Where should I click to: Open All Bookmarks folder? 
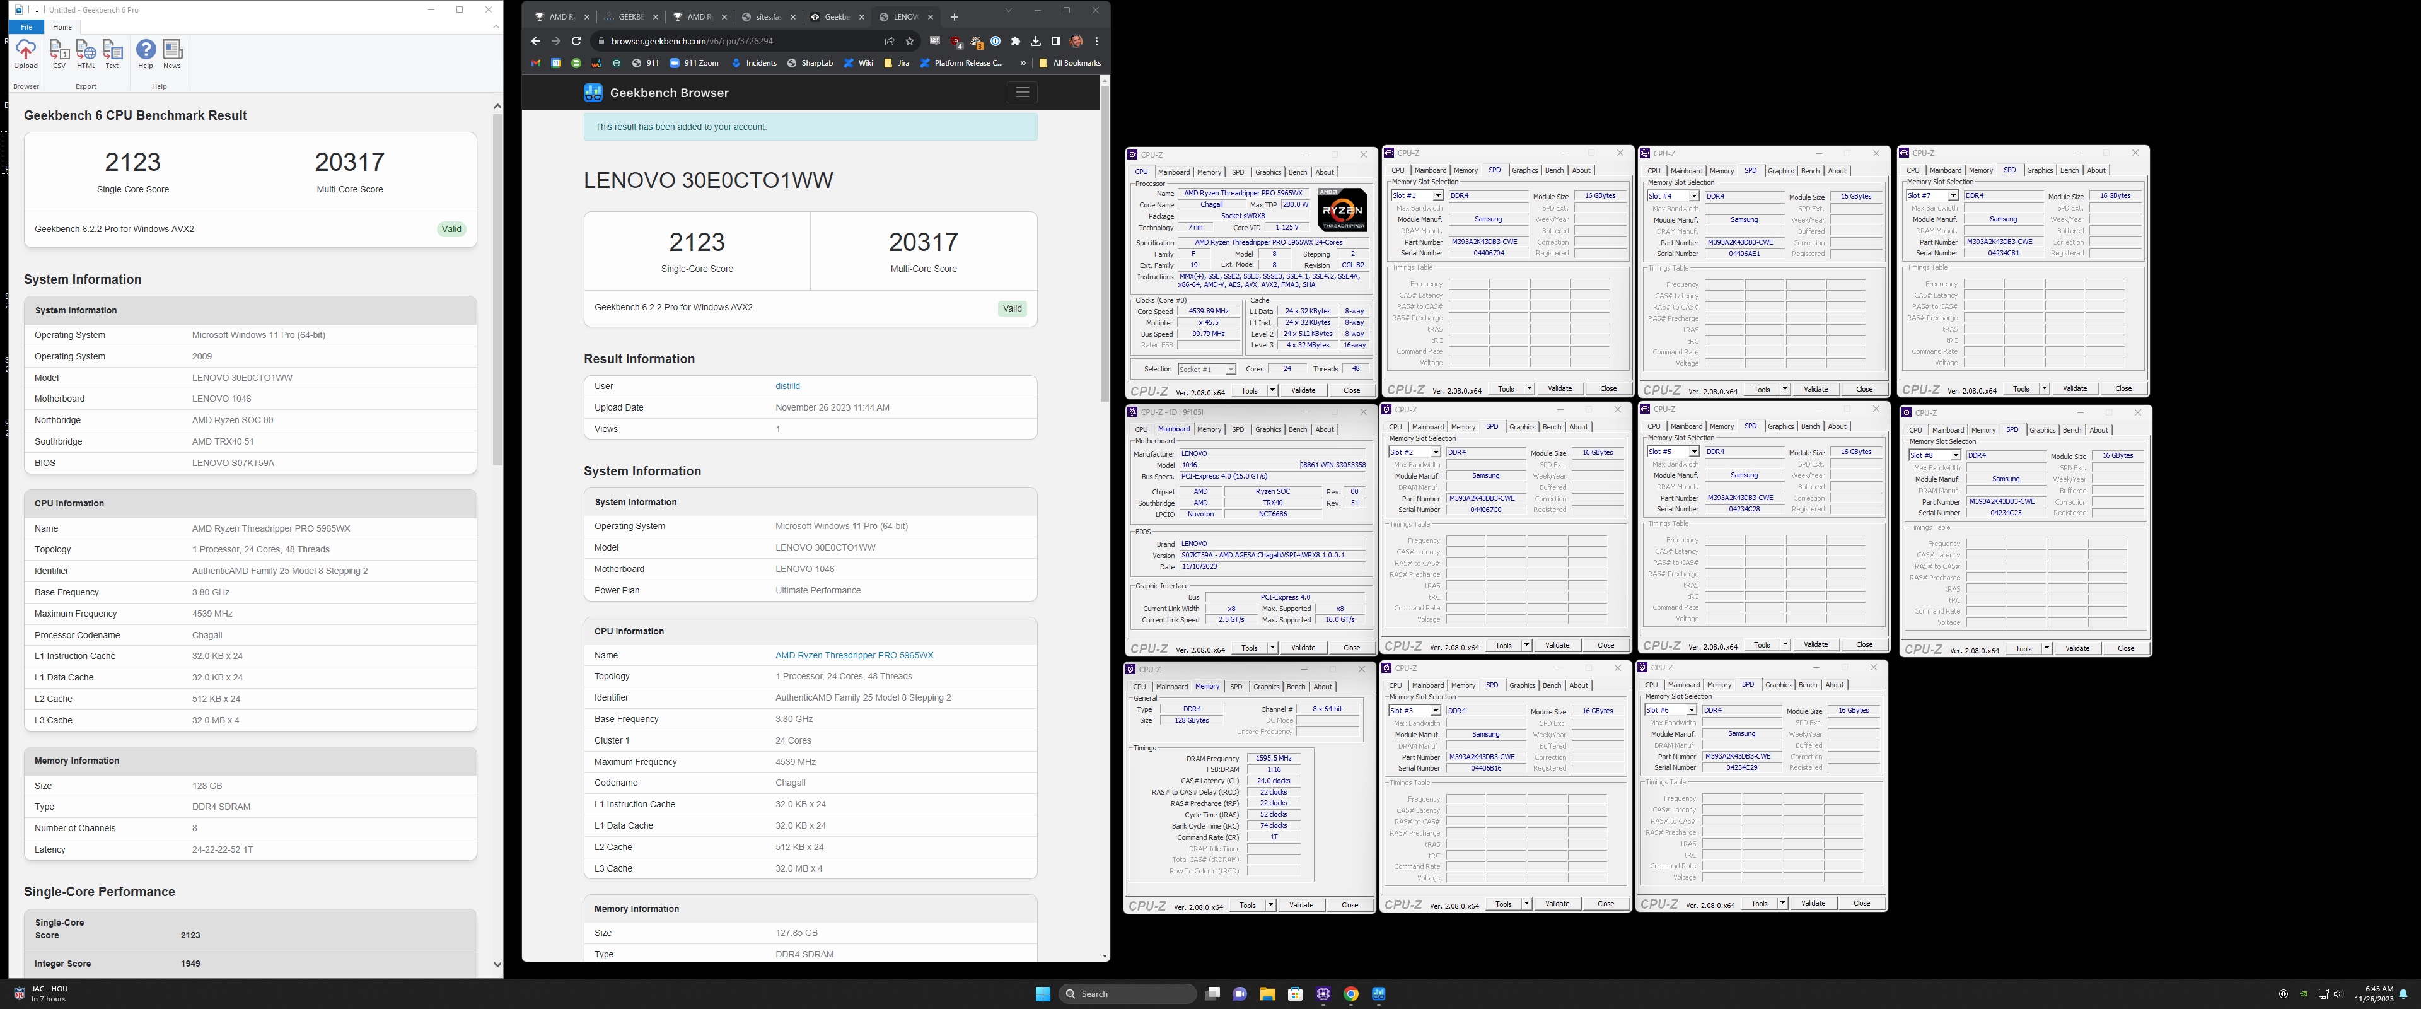click(x=1071, y=63)
